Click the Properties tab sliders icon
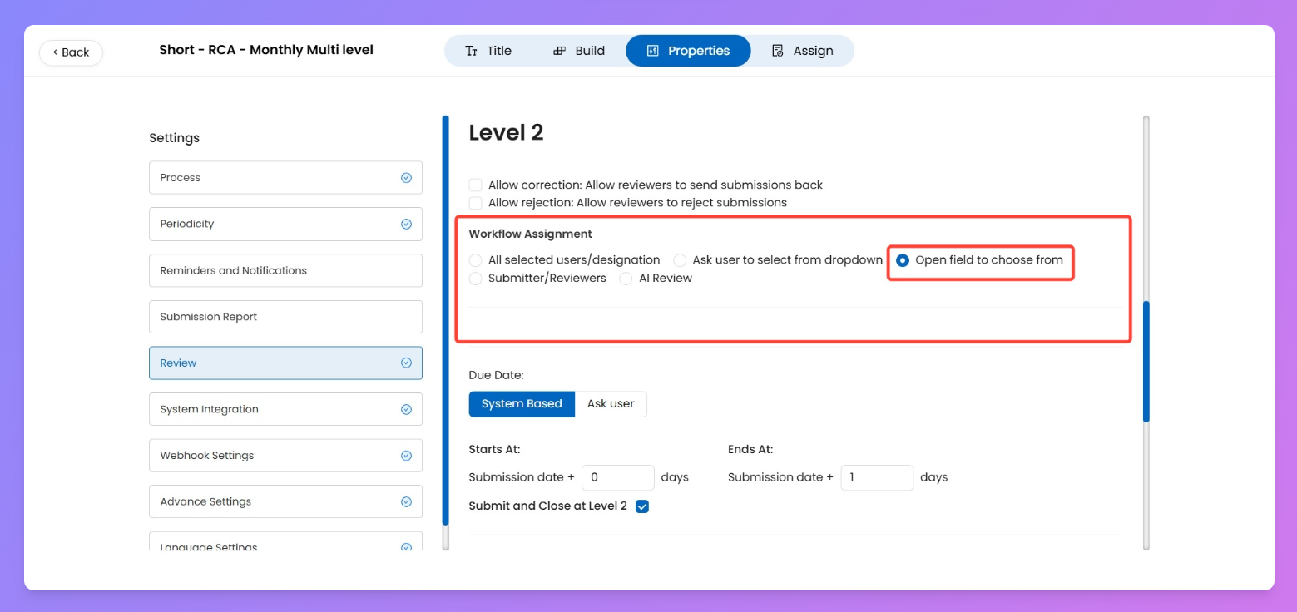The height and width of the screenshot is (612, 1297). [653, 51]
